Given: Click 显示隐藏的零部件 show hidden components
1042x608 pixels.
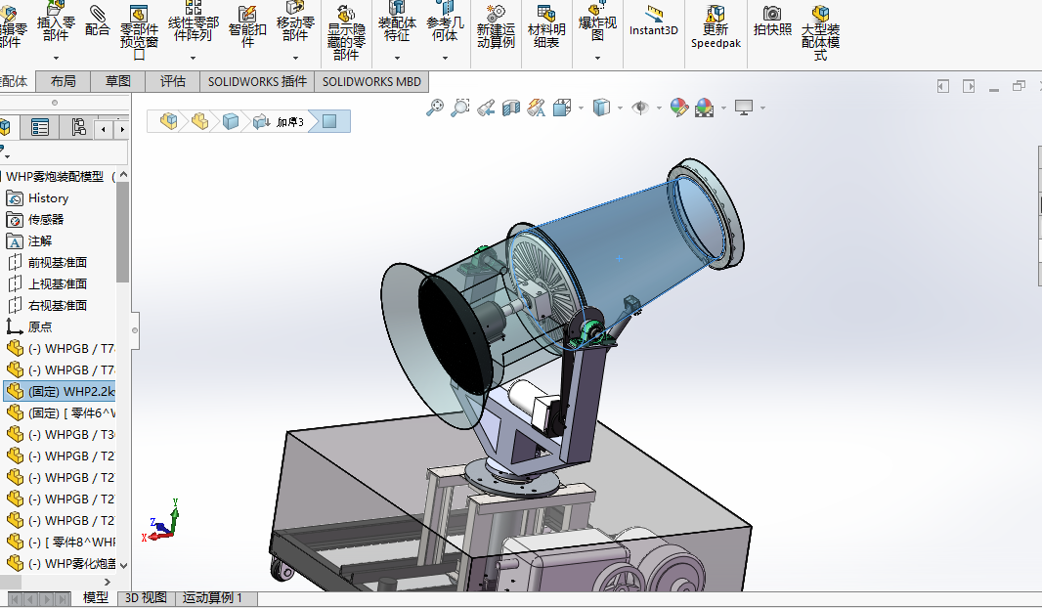Looking at the screenshot, I should 346,33.
